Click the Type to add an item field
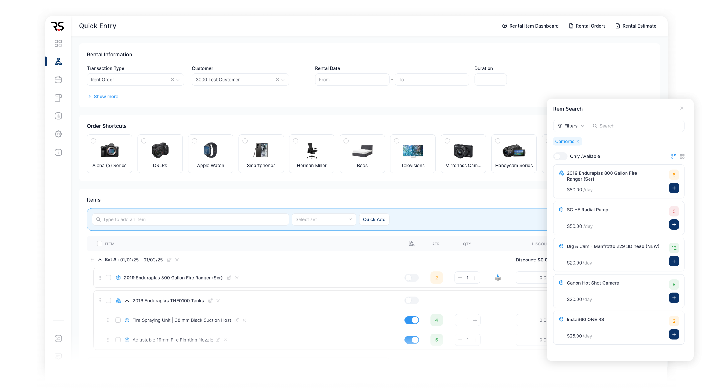The width and height of the screenshot is (713, 390). pyautogui.click(x=191, y=219)
